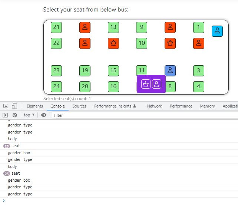Clear the console with the block icon

pyautogui.click(x=15, y=115)
